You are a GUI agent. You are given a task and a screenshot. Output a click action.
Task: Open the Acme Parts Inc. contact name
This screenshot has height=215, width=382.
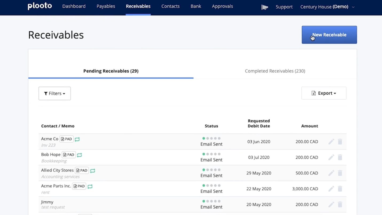tap(56, 186)
